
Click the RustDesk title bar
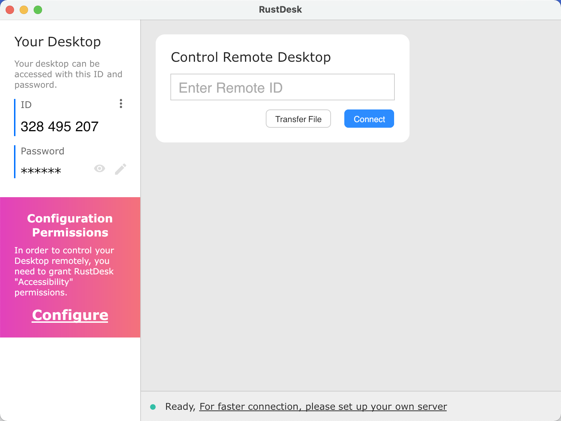click(280, 9)
